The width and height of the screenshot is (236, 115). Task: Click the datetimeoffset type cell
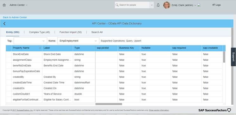click(x=84, y=82)
